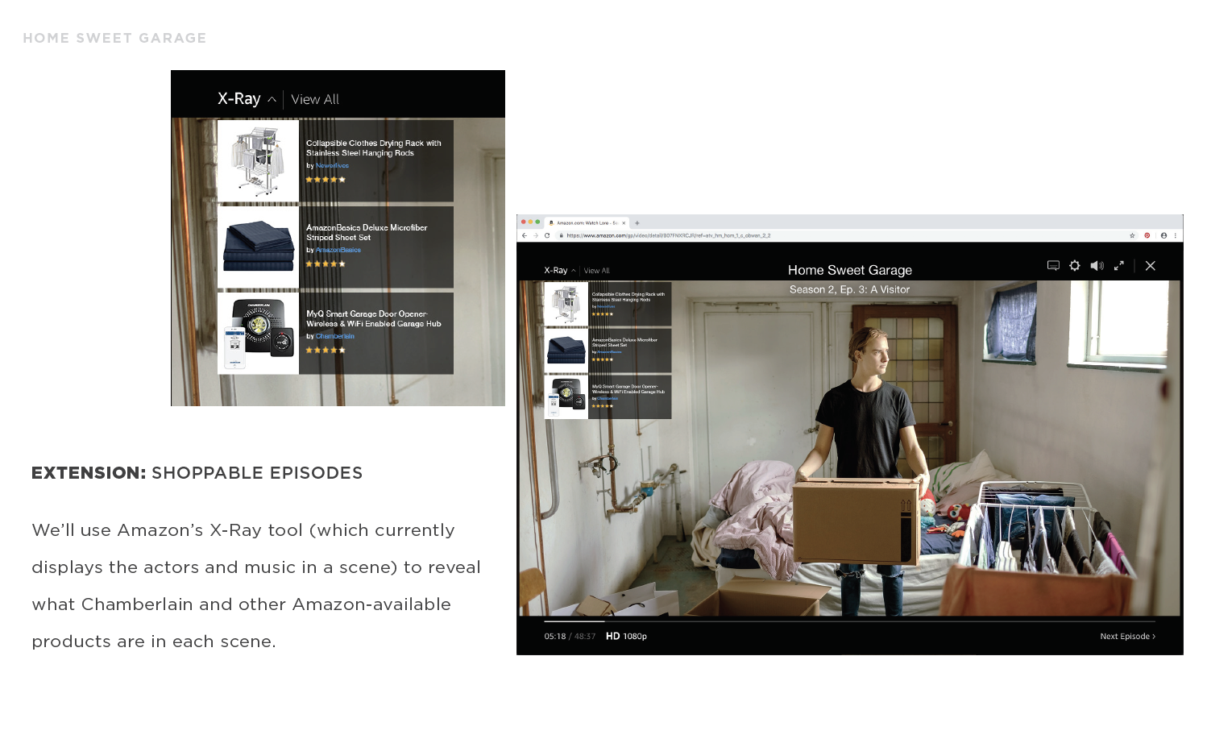Click View All in browser player
The height and width of the screenshot is (735, 1207).
point(597,271)
